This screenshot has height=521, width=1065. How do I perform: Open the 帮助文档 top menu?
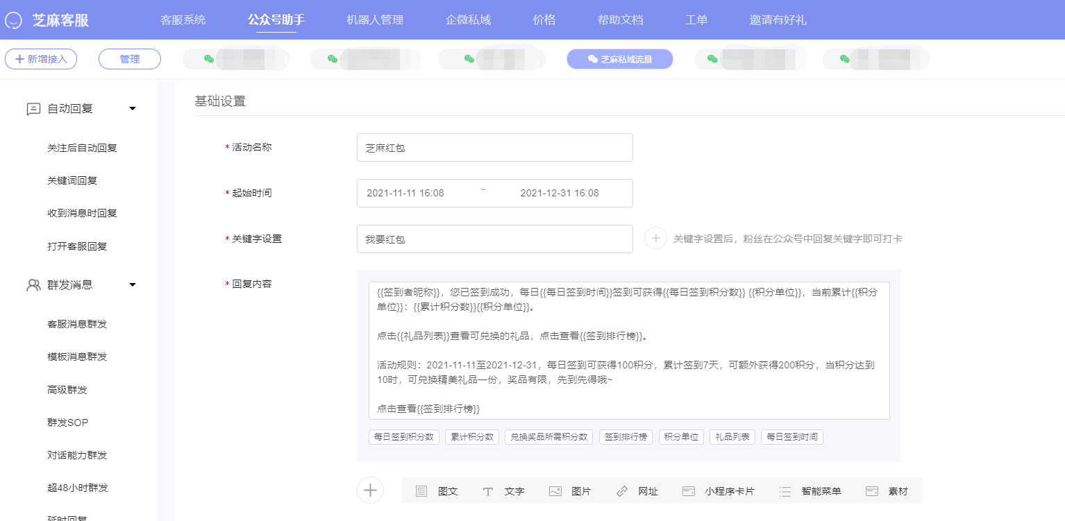point(621,19)
